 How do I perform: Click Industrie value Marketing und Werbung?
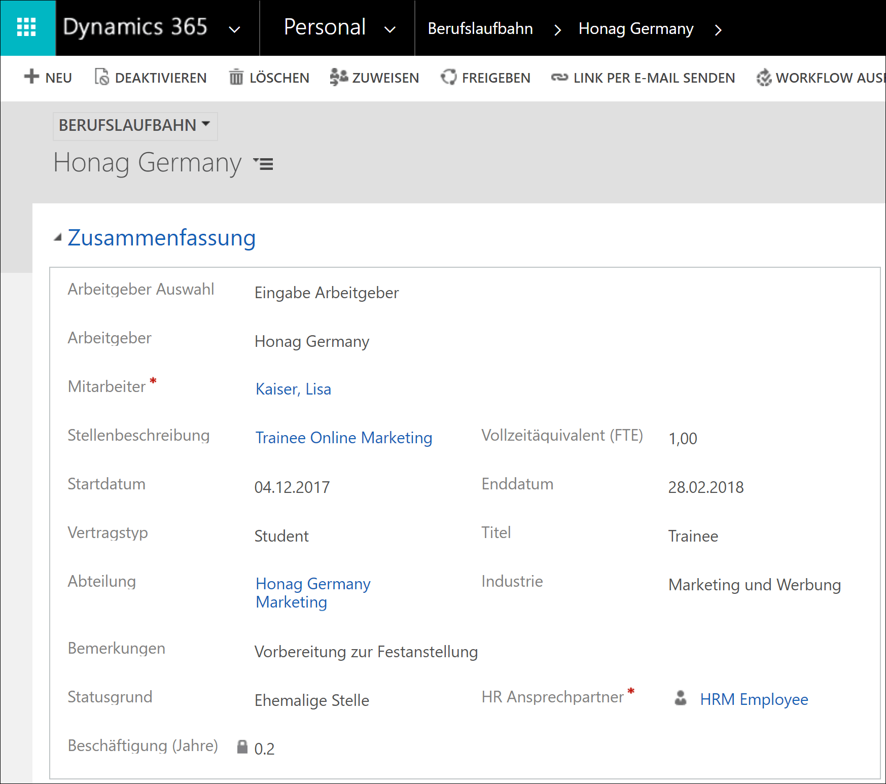755,585
